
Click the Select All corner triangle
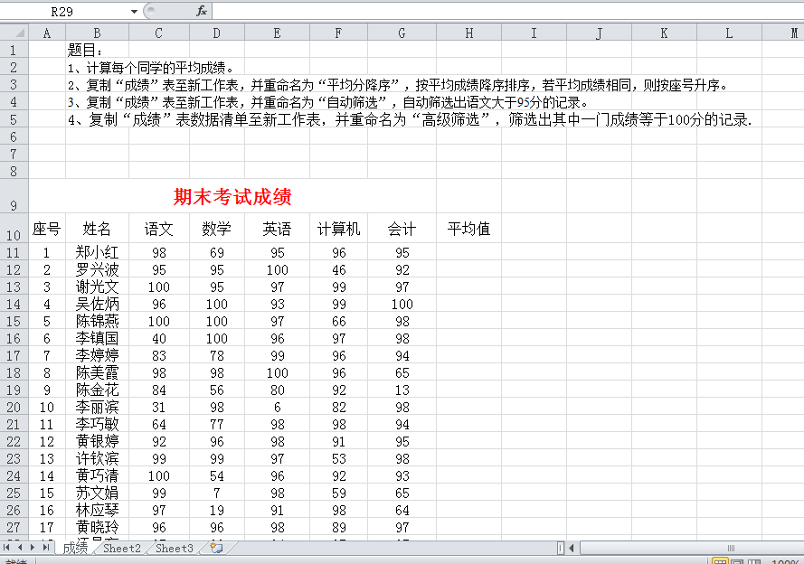14,33
